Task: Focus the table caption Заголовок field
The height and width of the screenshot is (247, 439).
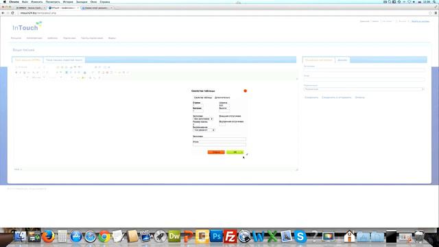Action: (x=219, y=139)
